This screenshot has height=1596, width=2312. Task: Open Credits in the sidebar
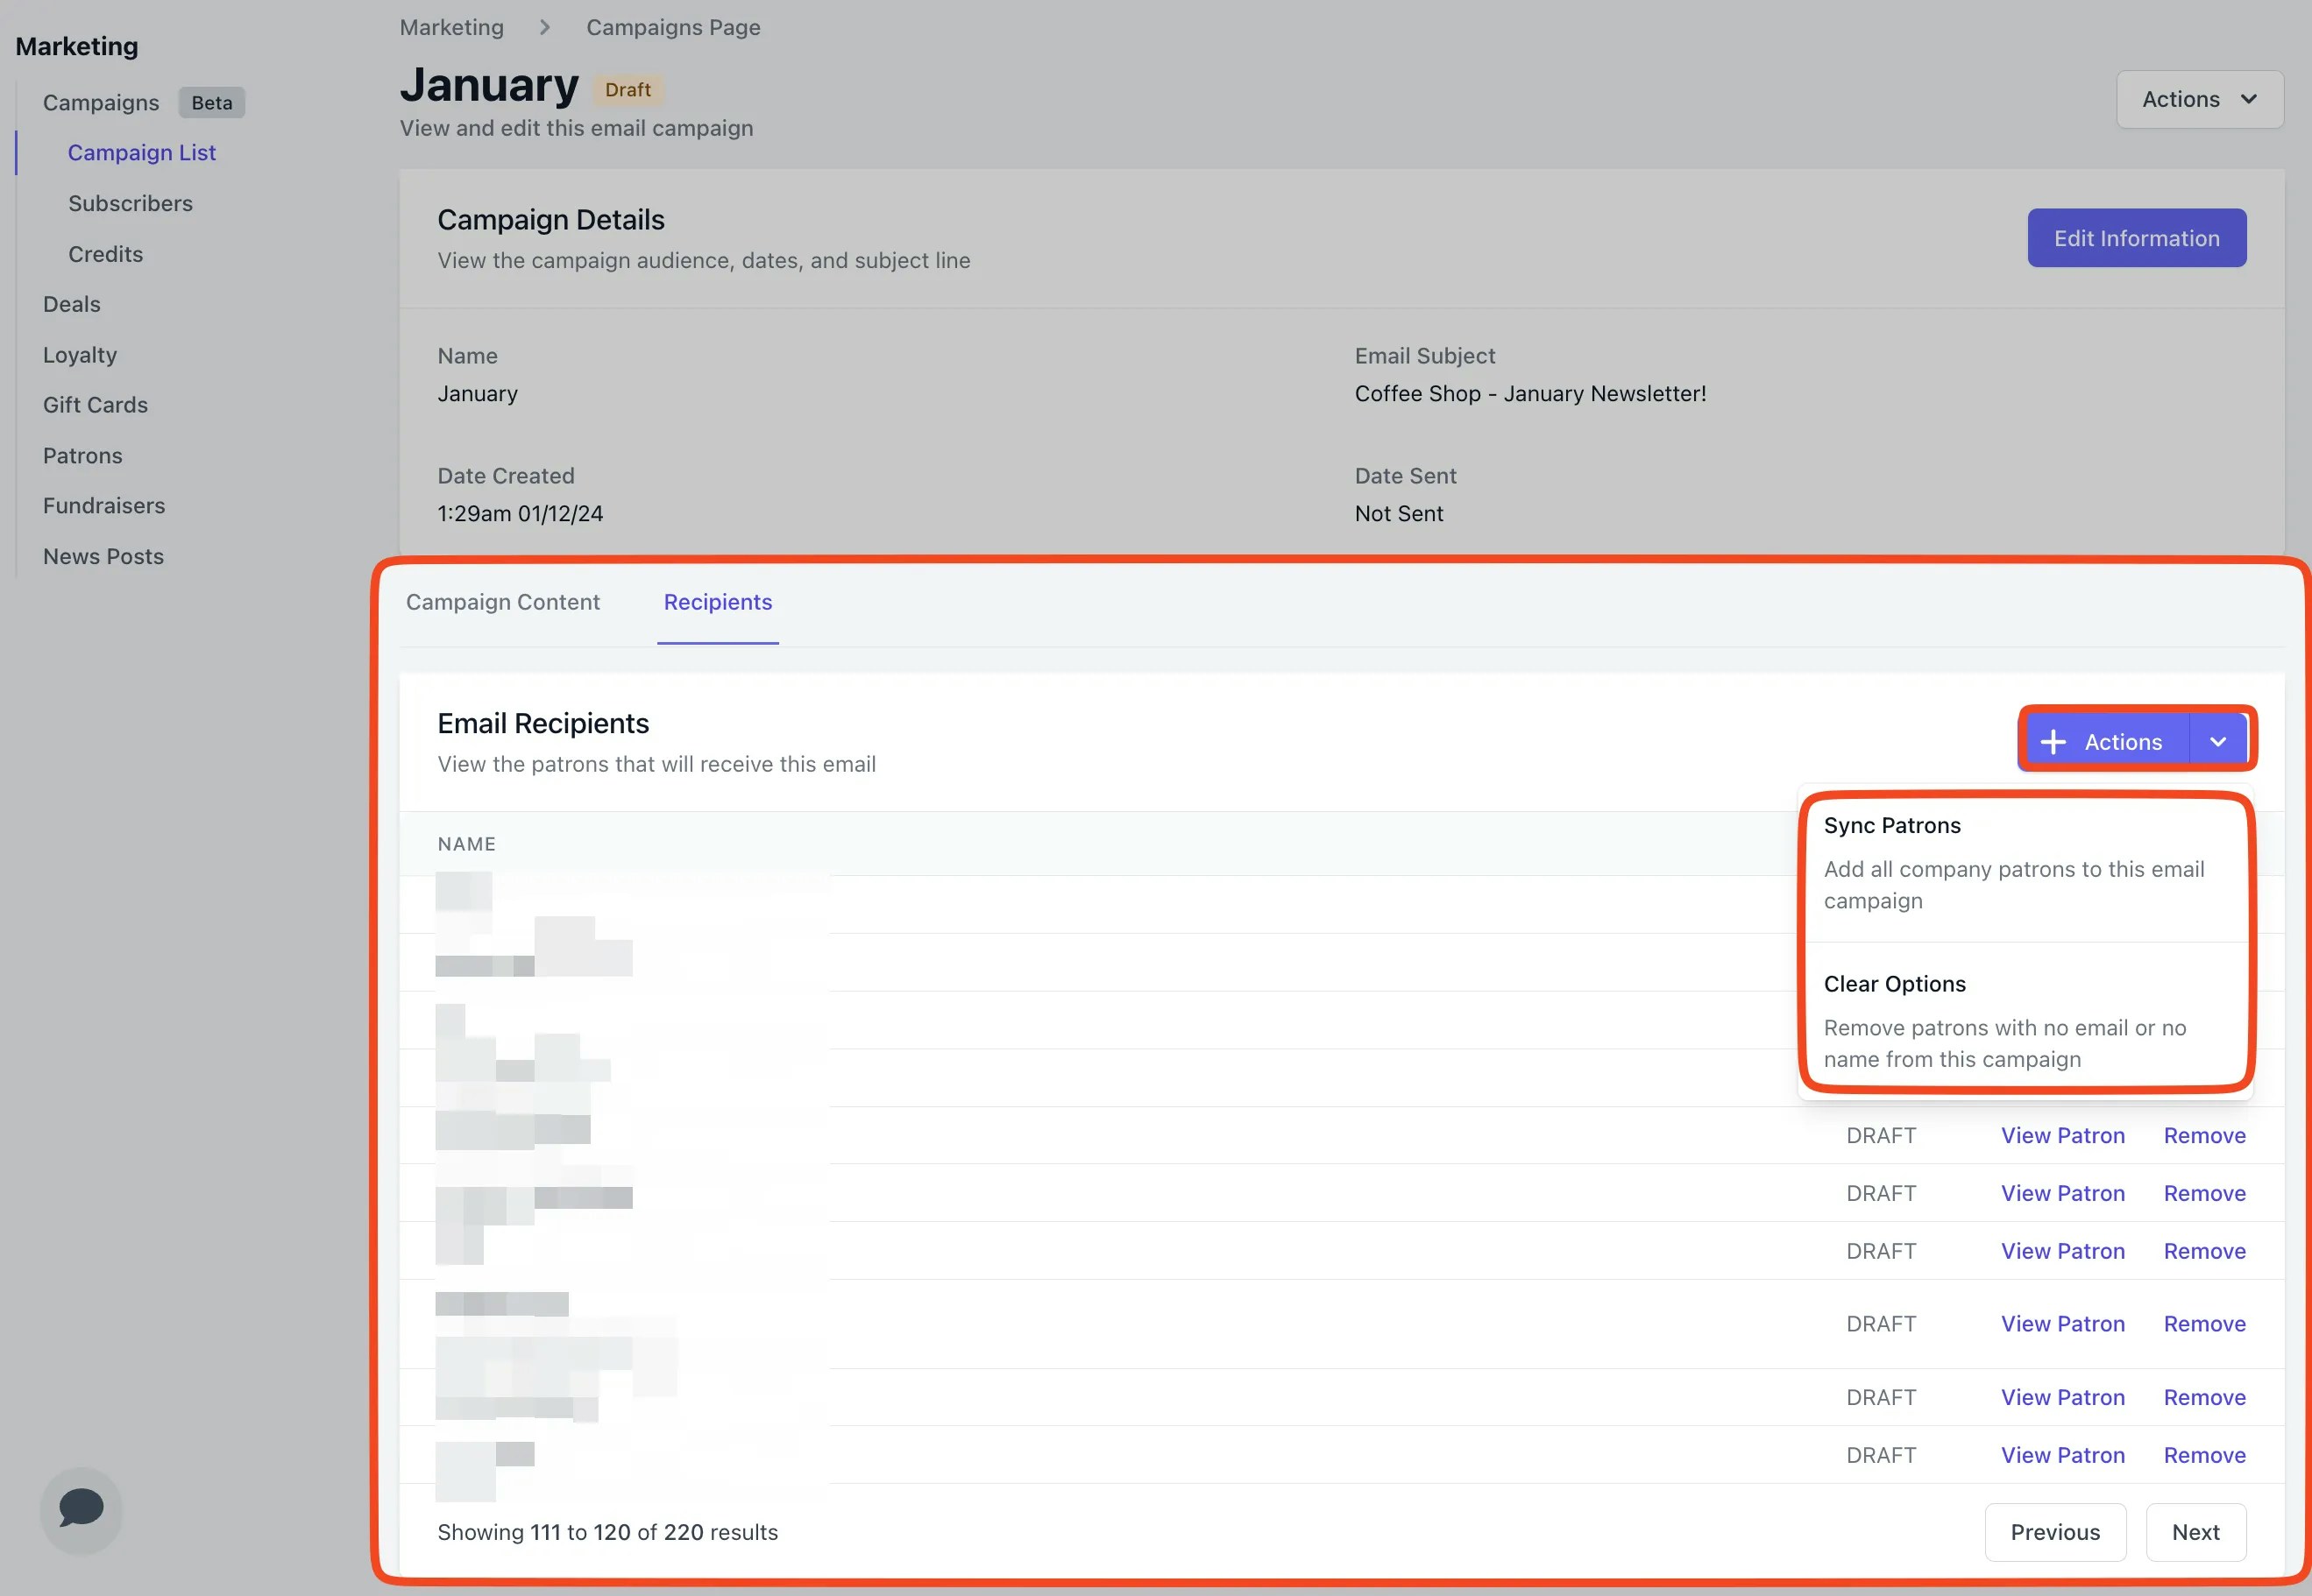click(x=105, y=254)
